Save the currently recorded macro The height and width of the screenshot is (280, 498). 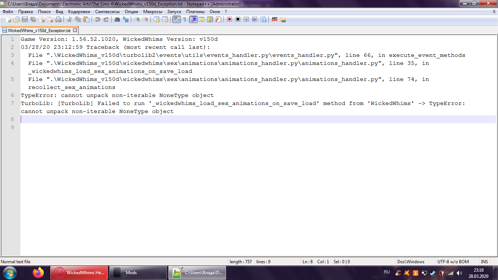[x=263, y=19]
